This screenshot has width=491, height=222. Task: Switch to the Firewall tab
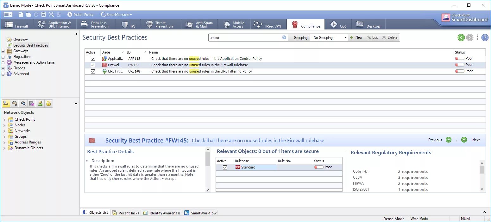point(17,24)
